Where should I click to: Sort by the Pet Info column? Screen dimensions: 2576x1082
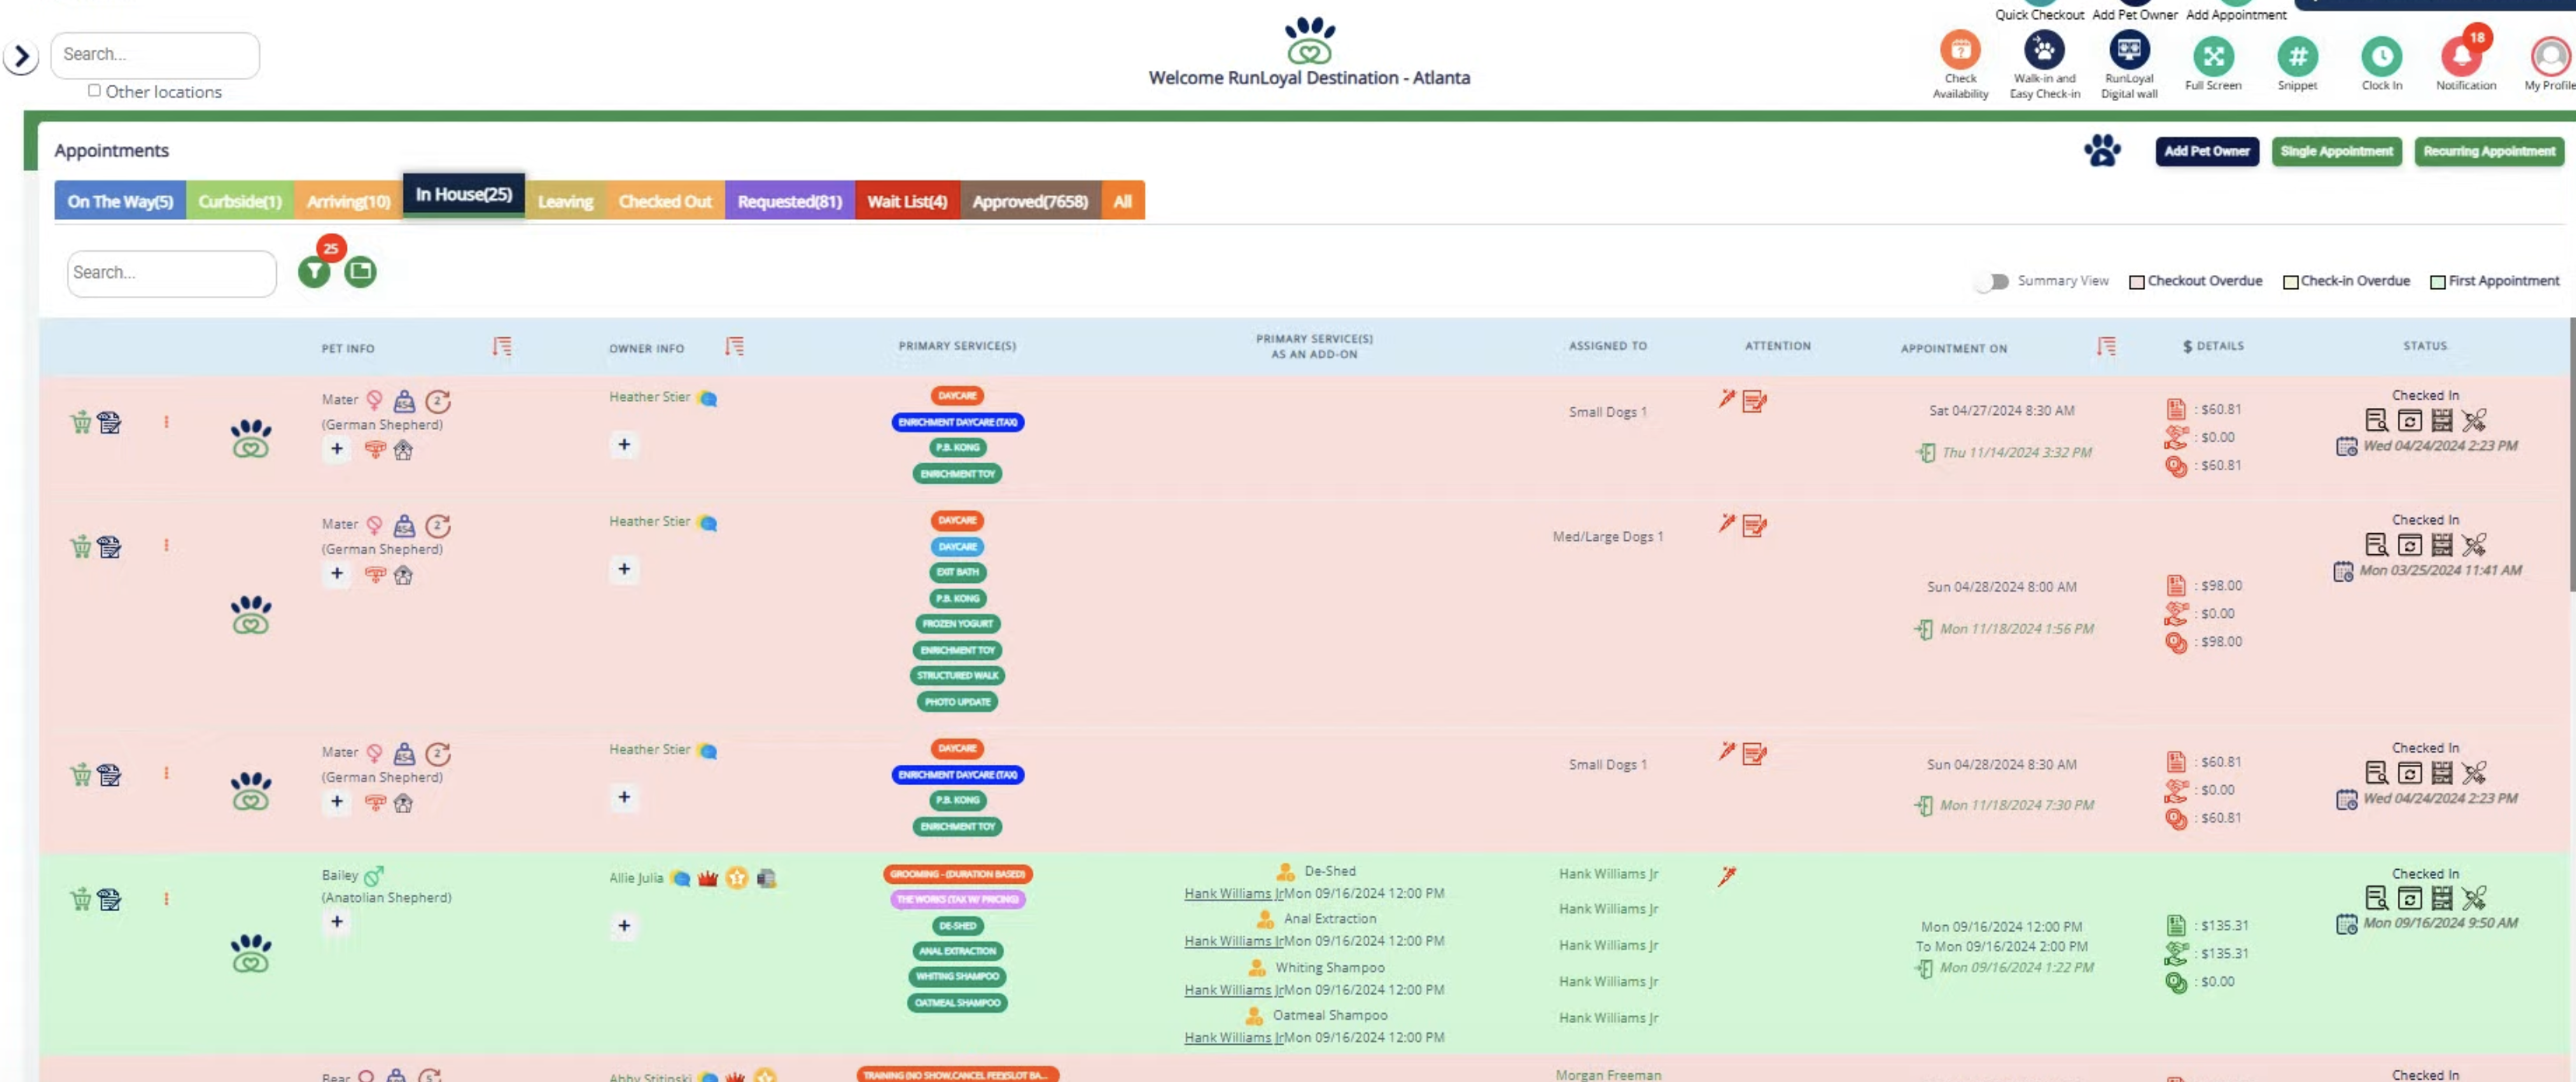(x=502, y=347)
